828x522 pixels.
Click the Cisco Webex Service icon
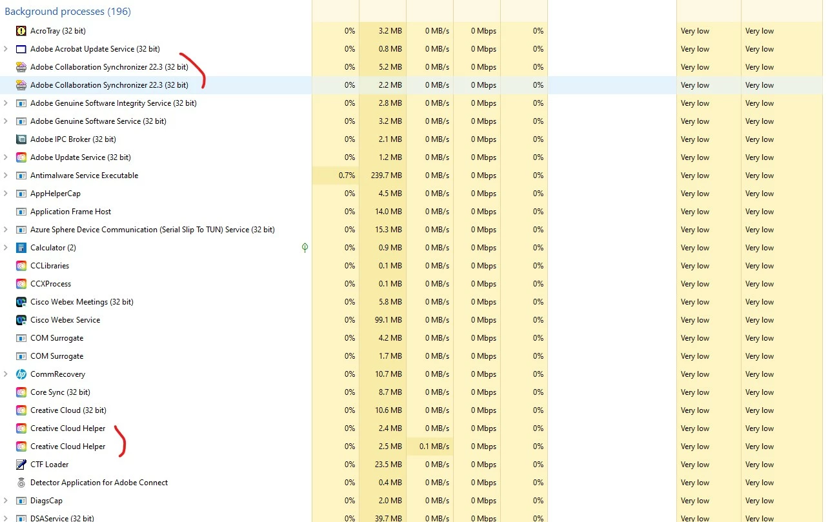21,320
